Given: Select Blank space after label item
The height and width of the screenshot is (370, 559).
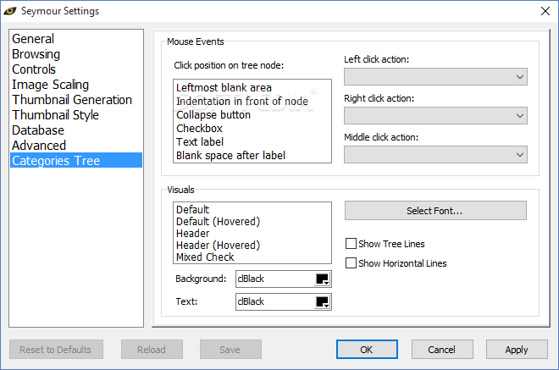Looking at the screenshot, I should (x=252, y=156).
